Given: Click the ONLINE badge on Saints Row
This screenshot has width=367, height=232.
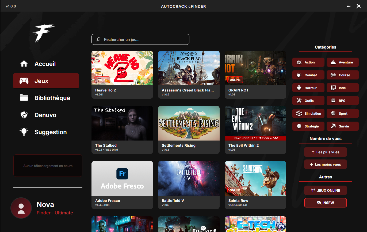Looking at the screenshot, I should [235, 190].
